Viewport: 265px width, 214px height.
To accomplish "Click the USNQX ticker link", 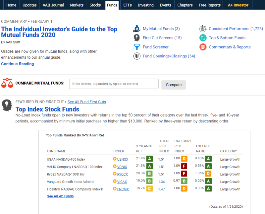I will click(123, 159).
